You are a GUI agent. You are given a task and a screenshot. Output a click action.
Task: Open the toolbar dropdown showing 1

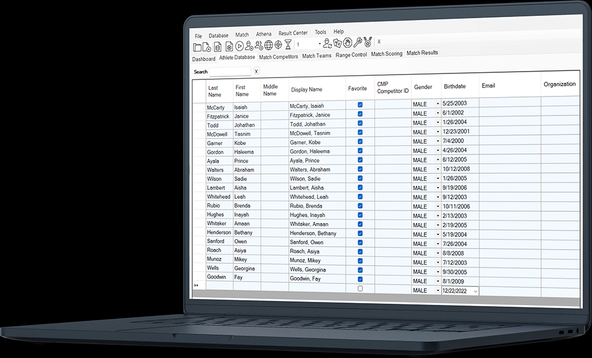click(320, 44)
